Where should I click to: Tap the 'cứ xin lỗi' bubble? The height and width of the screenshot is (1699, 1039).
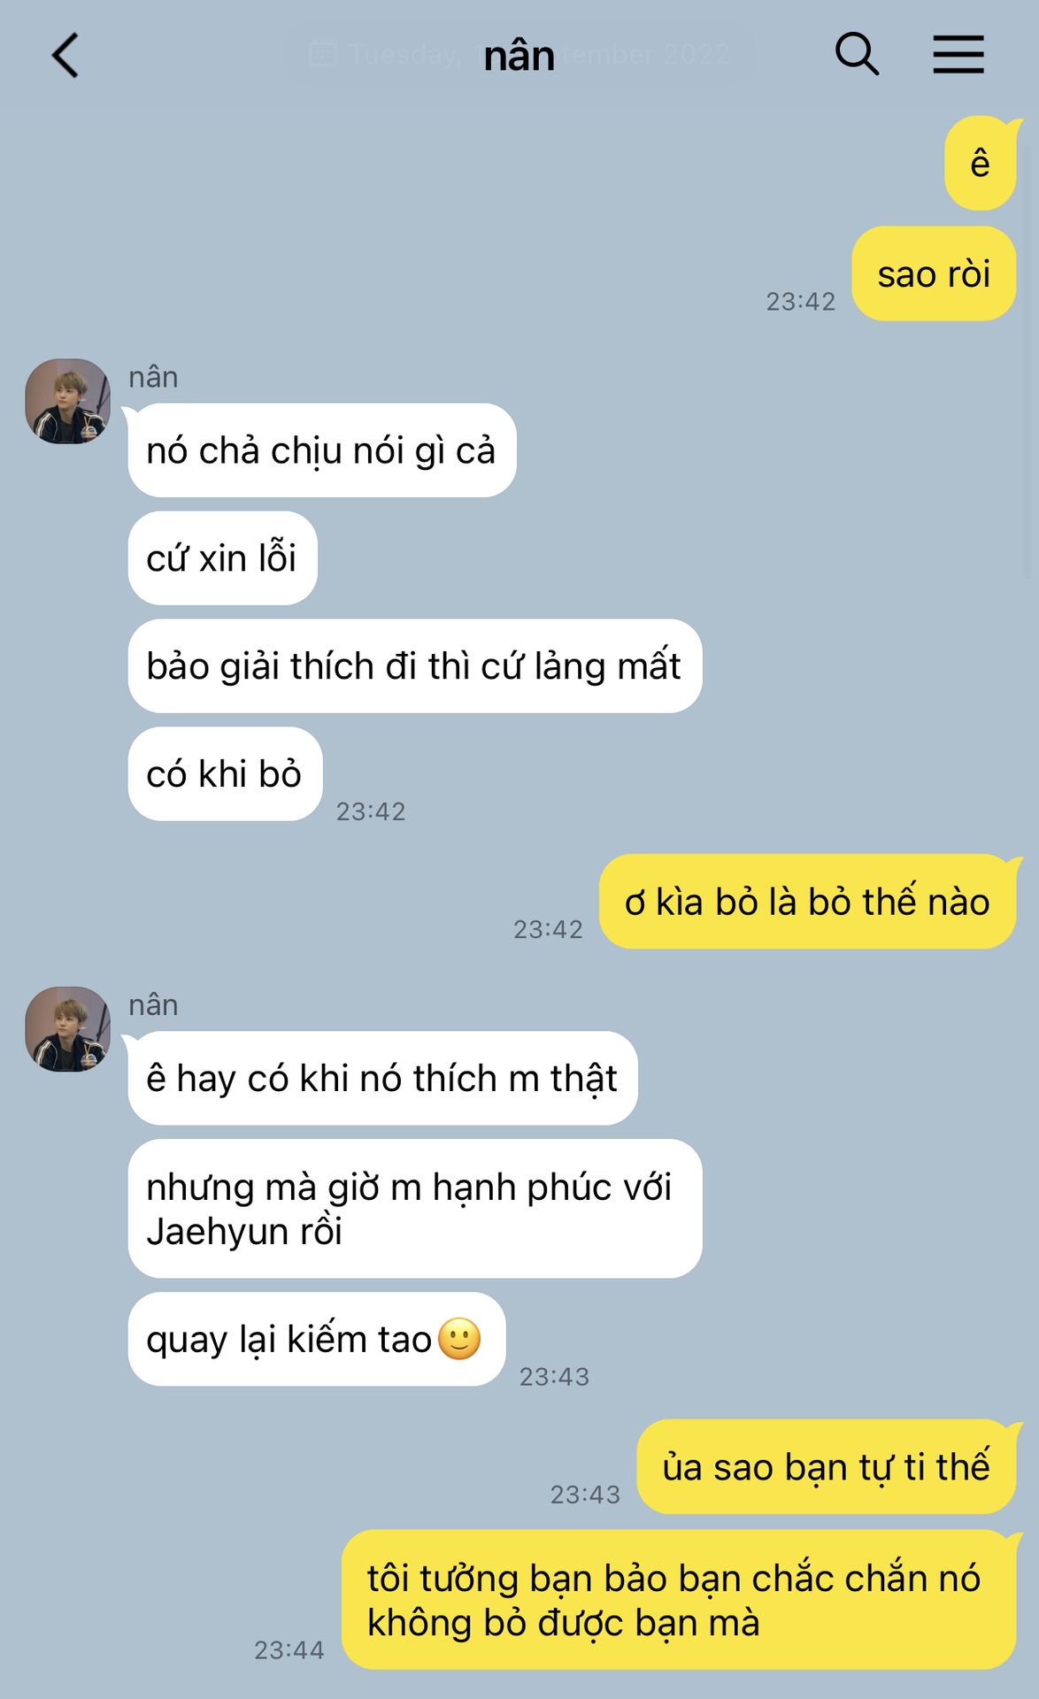tap(222, 558)
